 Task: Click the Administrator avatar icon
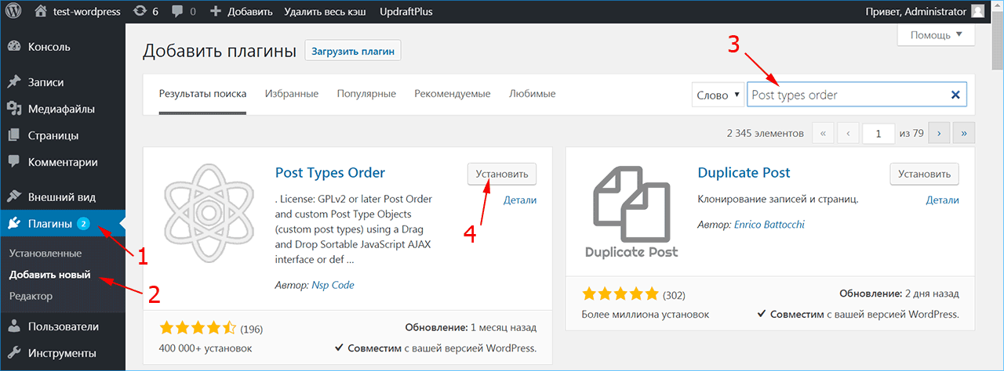point(977,12)
